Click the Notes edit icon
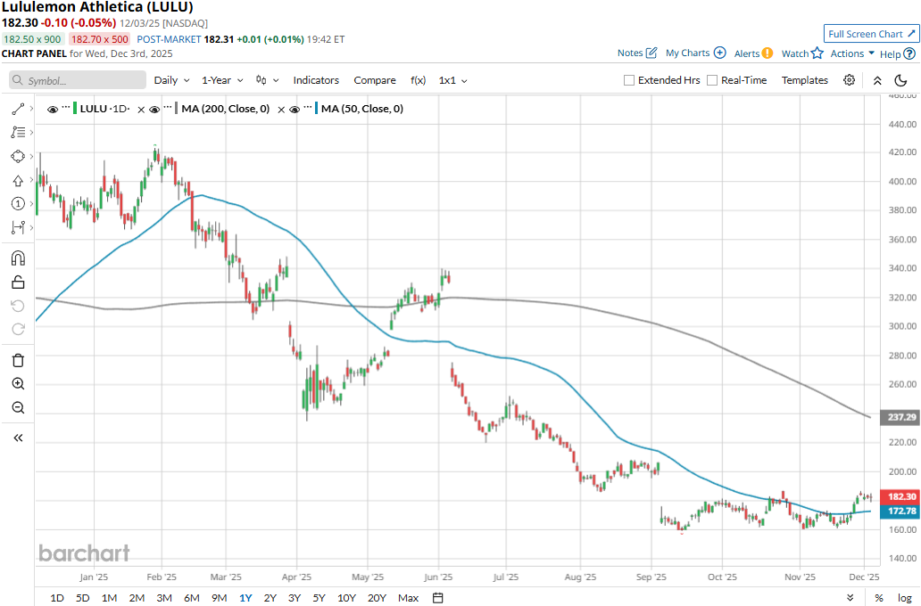This screenshot has height=606, width=921. point(651,53)
